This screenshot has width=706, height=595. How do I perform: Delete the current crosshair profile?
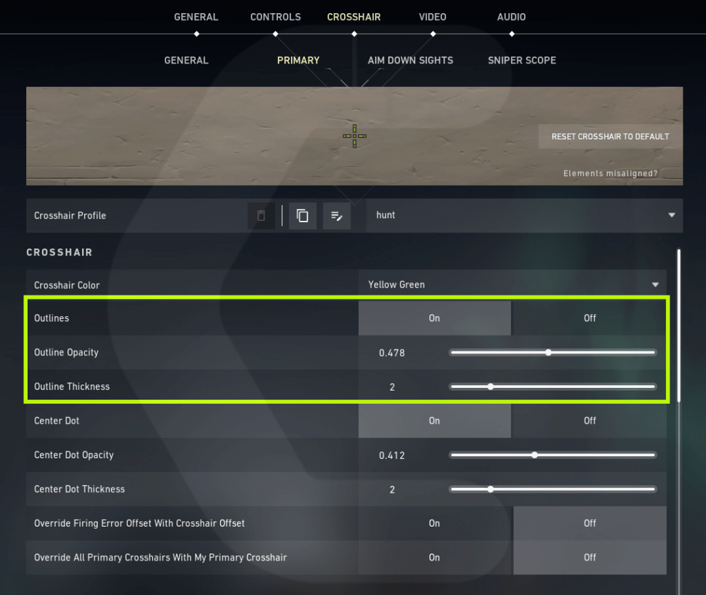(x=261, y=215)
